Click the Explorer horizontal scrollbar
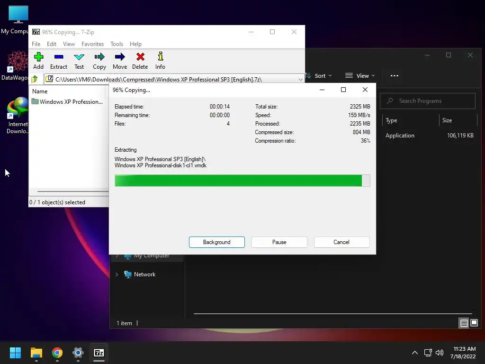Screen dimensions: 485x364 point(333,314)
